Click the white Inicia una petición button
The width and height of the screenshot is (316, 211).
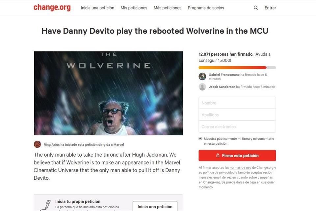pyautogui.click(x=155, y=206)
